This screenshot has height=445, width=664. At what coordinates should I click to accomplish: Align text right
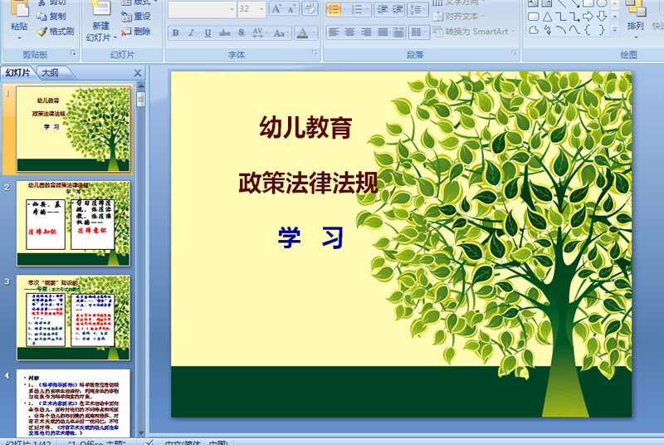tap(366, 32)
